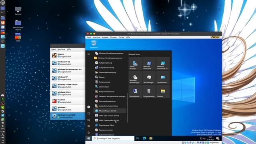Open the Pictures icon in Start rail
Screen dimensions: 256x144
coord(89,120)
